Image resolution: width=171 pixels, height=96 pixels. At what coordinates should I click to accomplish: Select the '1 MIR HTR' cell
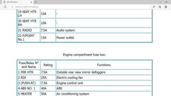click(29, 72)
